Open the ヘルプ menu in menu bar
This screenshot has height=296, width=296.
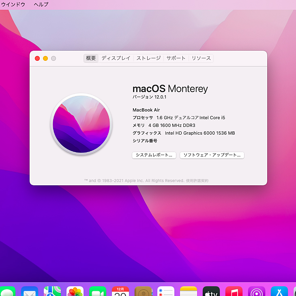click(41, 4)
